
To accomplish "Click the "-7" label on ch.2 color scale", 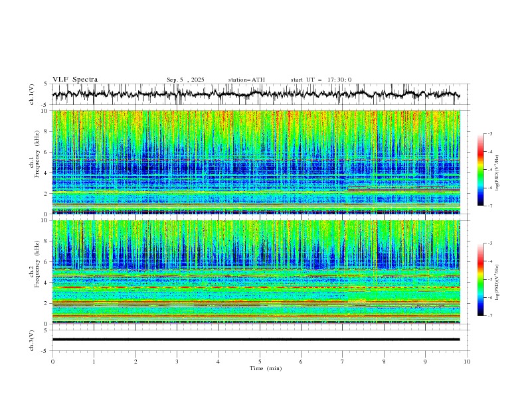I will tap(490, 316).
